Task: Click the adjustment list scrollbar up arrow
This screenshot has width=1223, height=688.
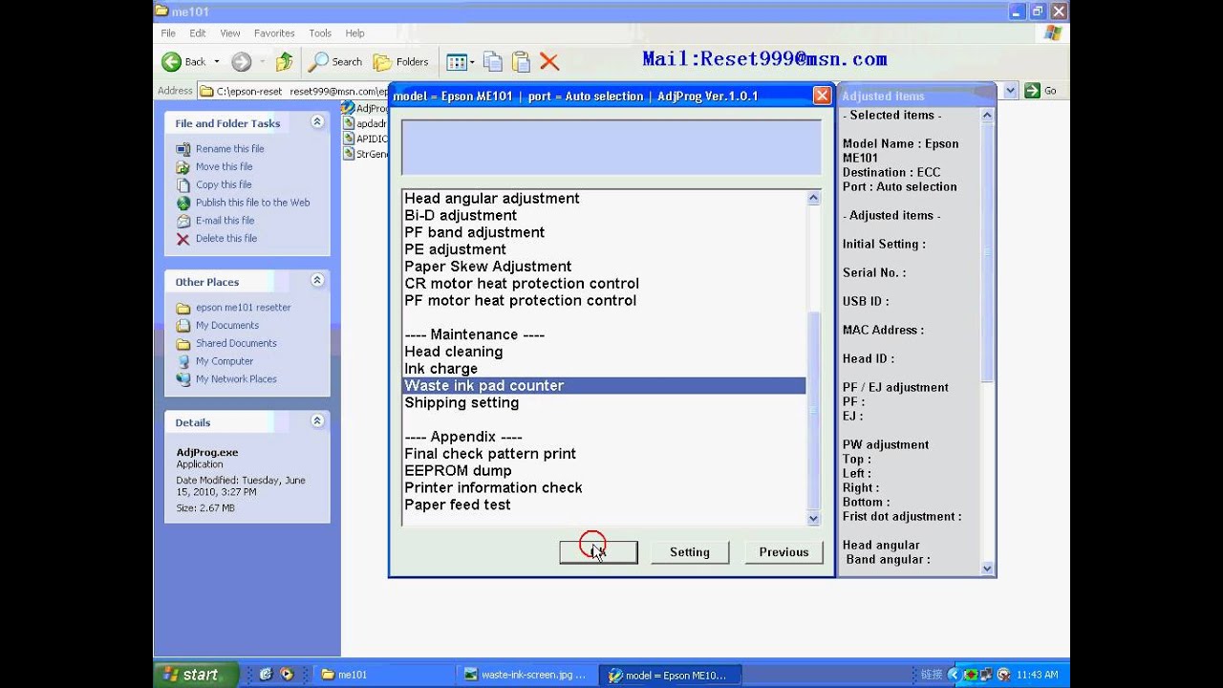Action: [x=813, y=198]
